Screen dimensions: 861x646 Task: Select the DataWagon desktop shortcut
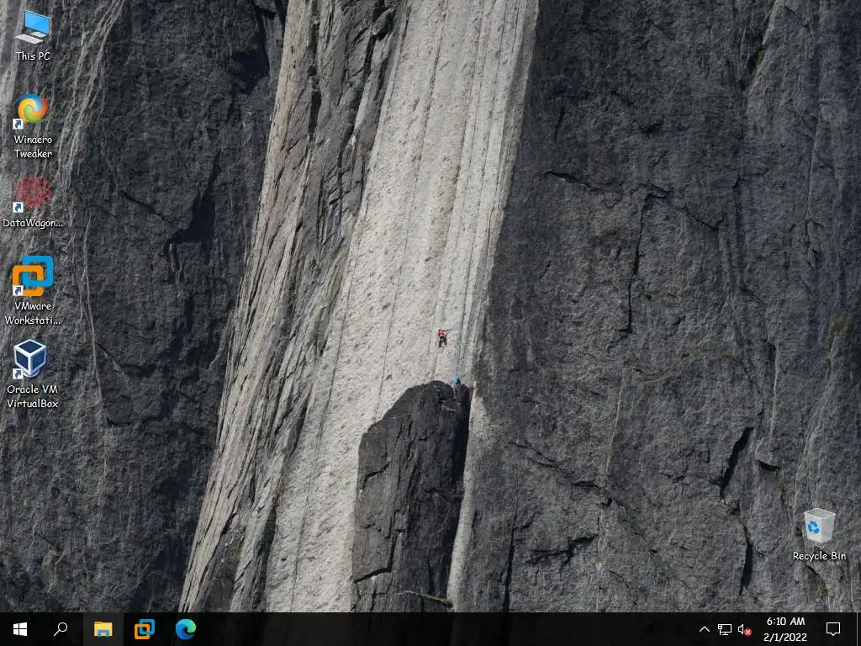(x=33, y=202)
